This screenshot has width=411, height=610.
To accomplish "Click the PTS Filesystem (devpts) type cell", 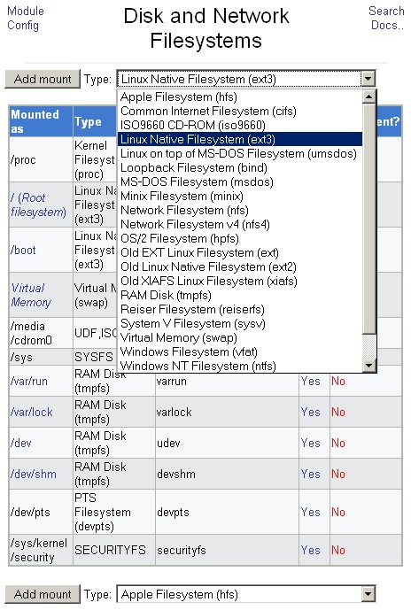I will (114, 512).
